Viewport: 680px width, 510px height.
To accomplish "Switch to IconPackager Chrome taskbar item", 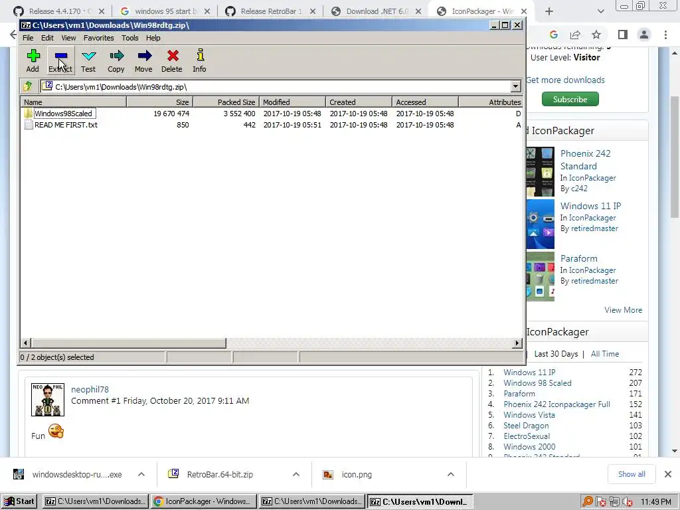I will (x=203, y=501).
